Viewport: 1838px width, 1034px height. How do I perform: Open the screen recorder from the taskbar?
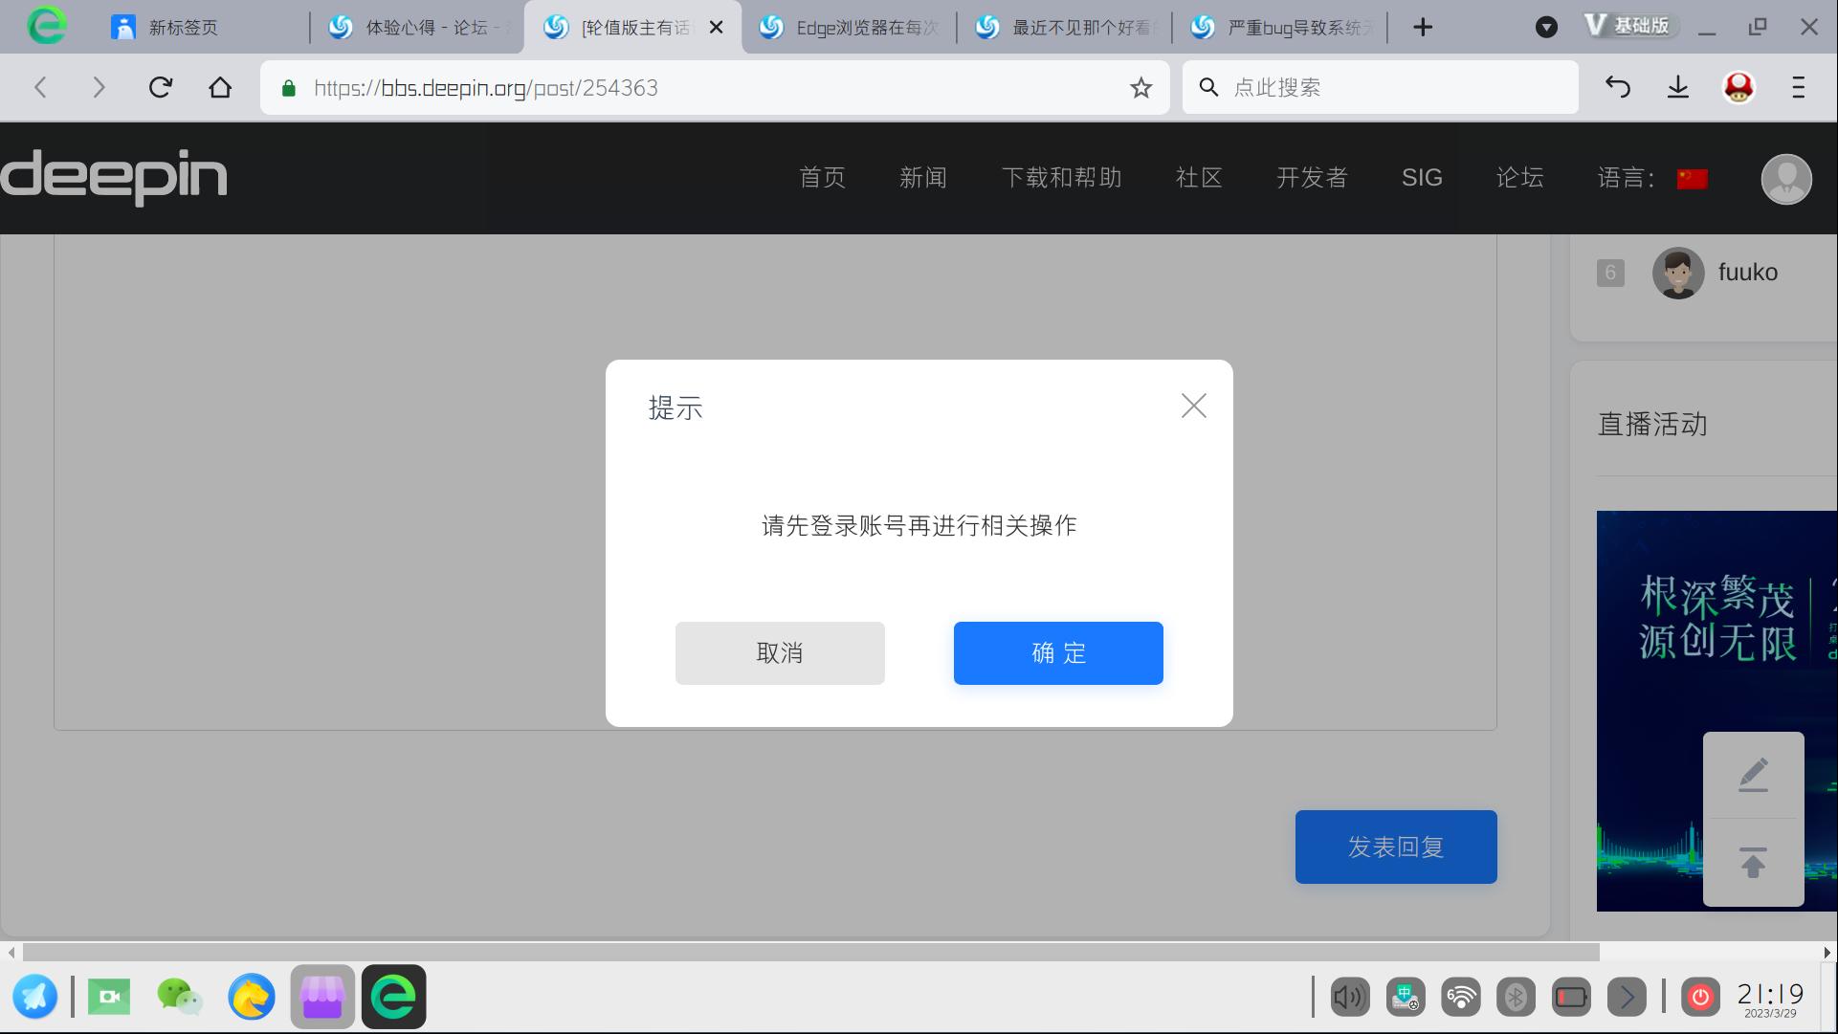point(108,997)
